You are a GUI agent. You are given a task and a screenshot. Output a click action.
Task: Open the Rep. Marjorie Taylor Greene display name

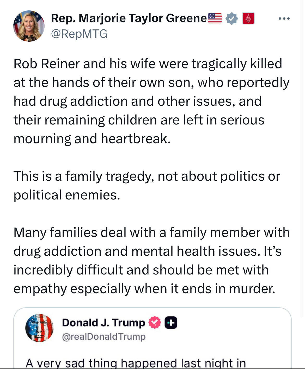(x=129, y=18)
